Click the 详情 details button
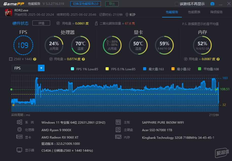Viewport: 232px width, 161px height. click(x=41, y=23)
